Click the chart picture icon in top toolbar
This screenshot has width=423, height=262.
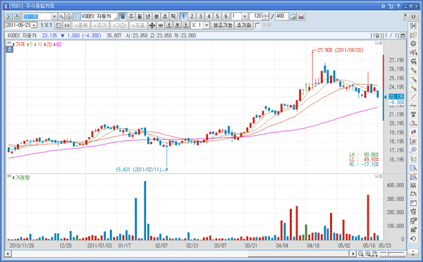[17, 16]
